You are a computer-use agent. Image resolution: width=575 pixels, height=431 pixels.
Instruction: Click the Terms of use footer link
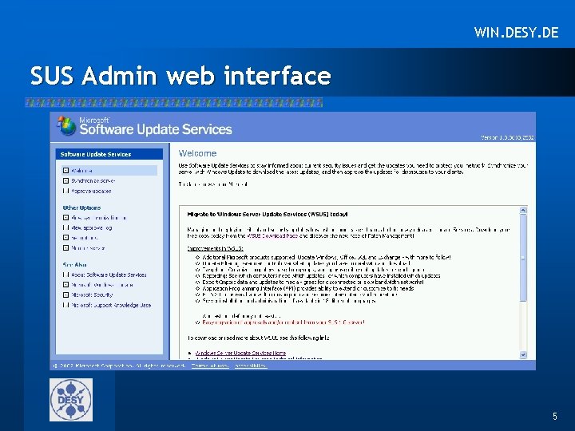click(x=210, y=366)
